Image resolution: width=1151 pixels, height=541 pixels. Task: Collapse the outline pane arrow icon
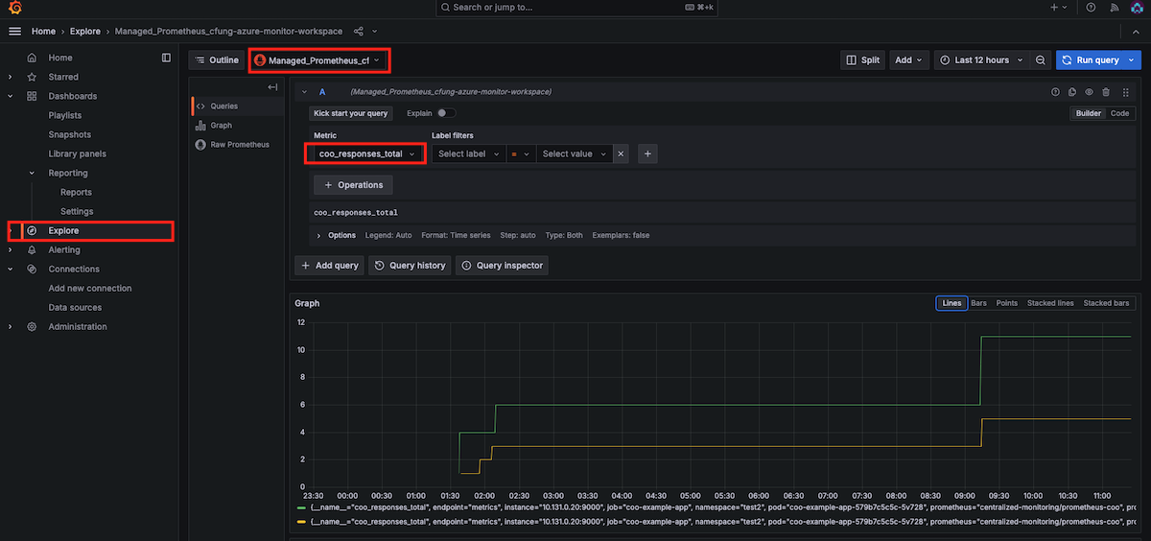pos(273,87)
